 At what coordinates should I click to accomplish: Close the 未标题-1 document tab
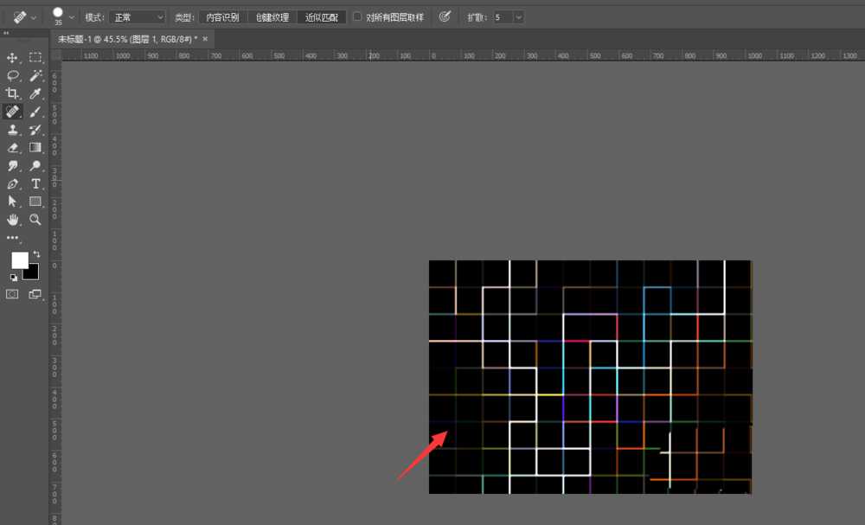205,39
